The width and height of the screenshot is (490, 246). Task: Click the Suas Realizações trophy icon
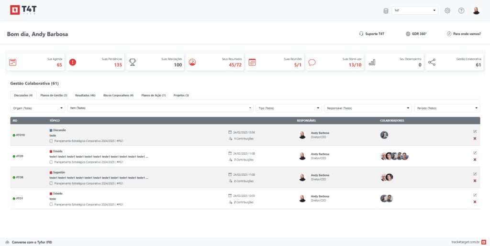[x=133, y=62]
